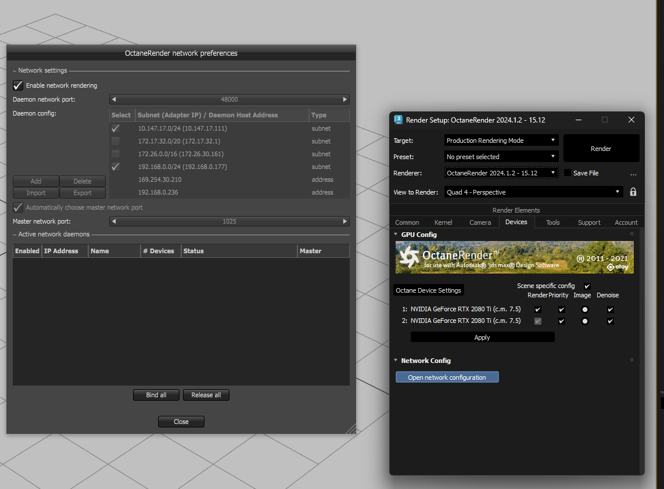
Task: Decrease Master network port with left arrow
Action: [114, 221]
